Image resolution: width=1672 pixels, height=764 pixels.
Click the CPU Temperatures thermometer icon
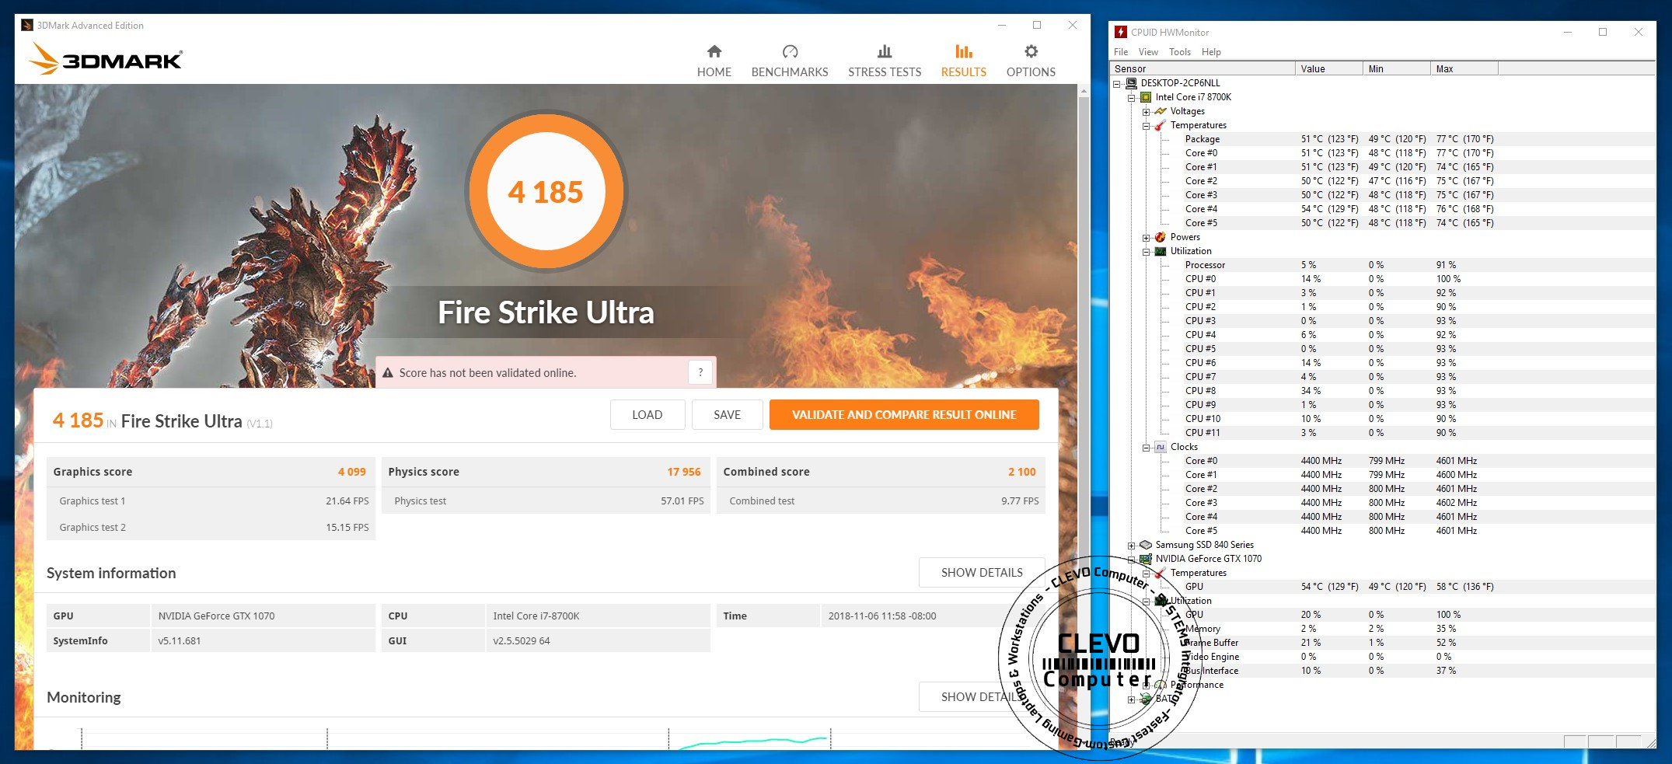coord(1160,125)
